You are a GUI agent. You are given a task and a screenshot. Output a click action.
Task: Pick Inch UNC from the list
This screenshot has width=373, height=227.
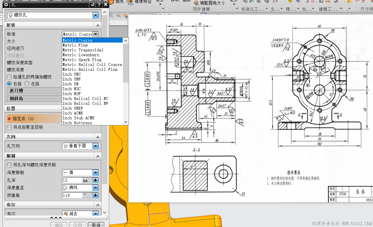coord(92,74)
